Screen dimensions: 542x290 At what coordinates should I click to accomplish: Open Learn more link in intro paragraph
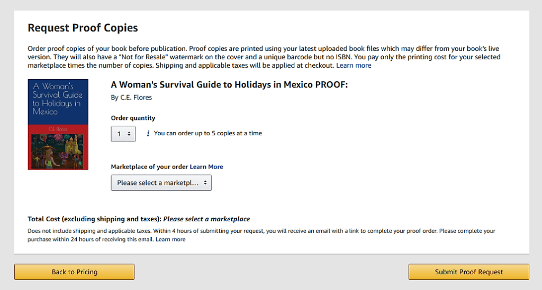pyautogui.click(x=354, y=66)
